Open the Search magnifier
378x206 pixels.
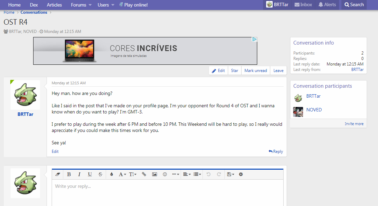[x=354, y=4]
